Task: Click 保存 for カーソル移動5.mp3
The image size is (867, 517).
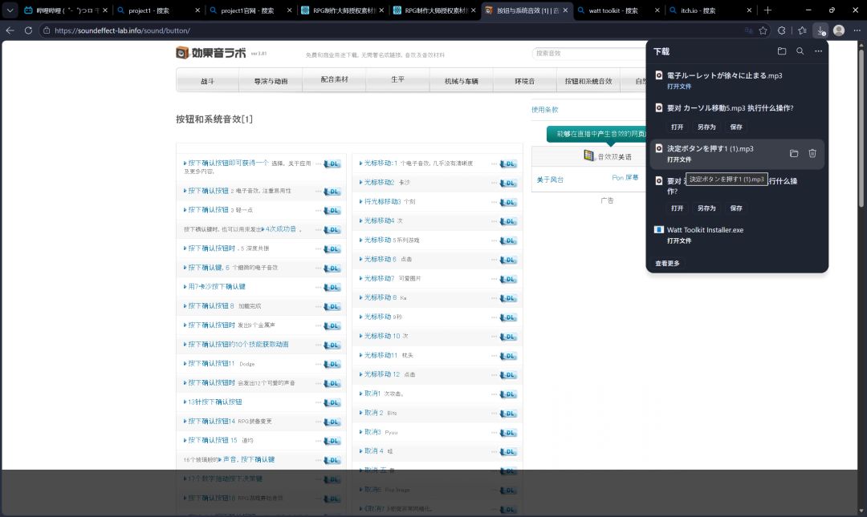Action: click(736, 127)
